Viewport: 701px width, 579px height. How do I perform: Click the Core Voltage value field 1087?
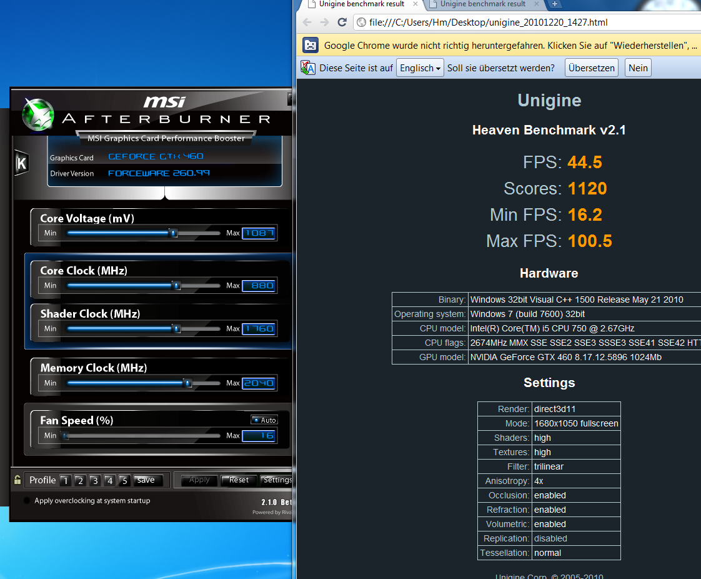click(x=259, y=233)
